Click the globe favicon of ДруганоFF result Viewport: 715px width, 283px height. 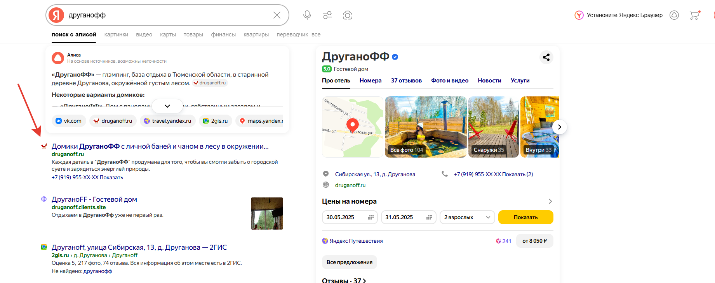tap(44, 199)
